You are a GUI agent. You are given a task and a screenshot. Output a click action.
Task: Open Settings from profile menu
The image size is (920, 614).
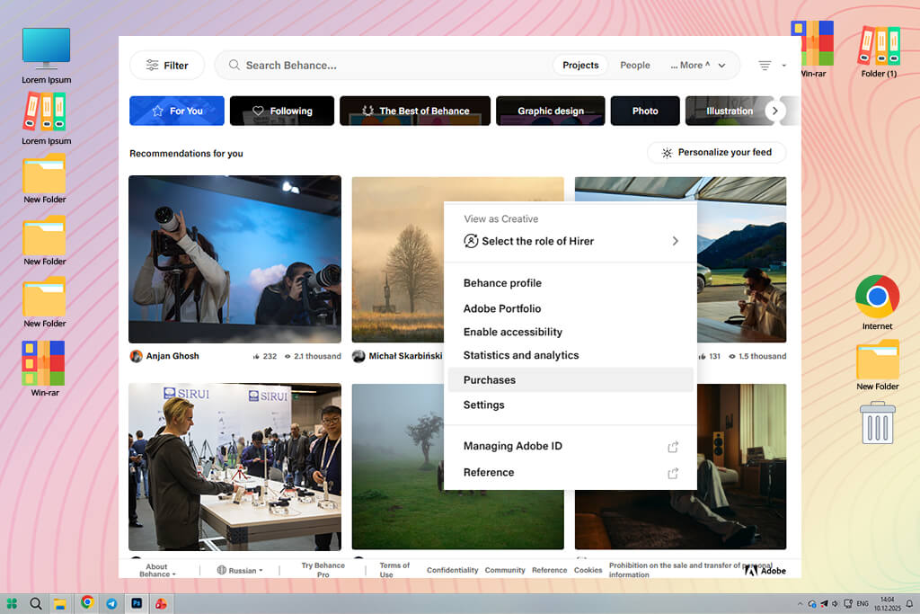coord(483,405)
